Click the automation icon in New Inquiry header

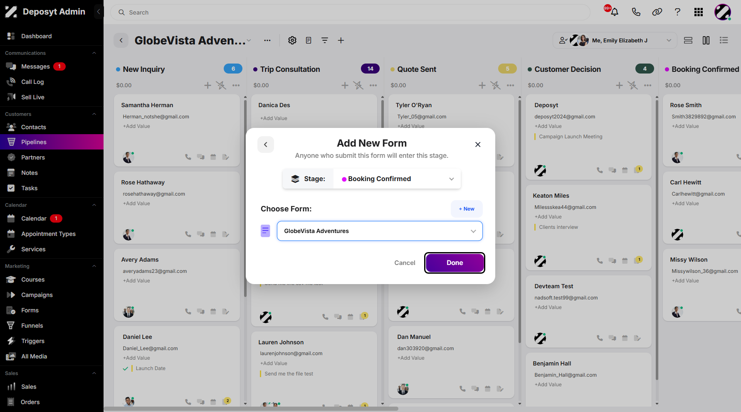click(221, 85)
